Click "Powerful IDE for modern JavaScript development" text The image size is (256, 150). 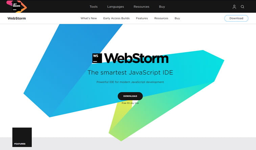[130, 82]
